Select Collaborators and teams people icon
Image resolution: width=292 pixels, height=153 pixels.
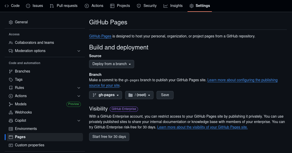[11, 43]
